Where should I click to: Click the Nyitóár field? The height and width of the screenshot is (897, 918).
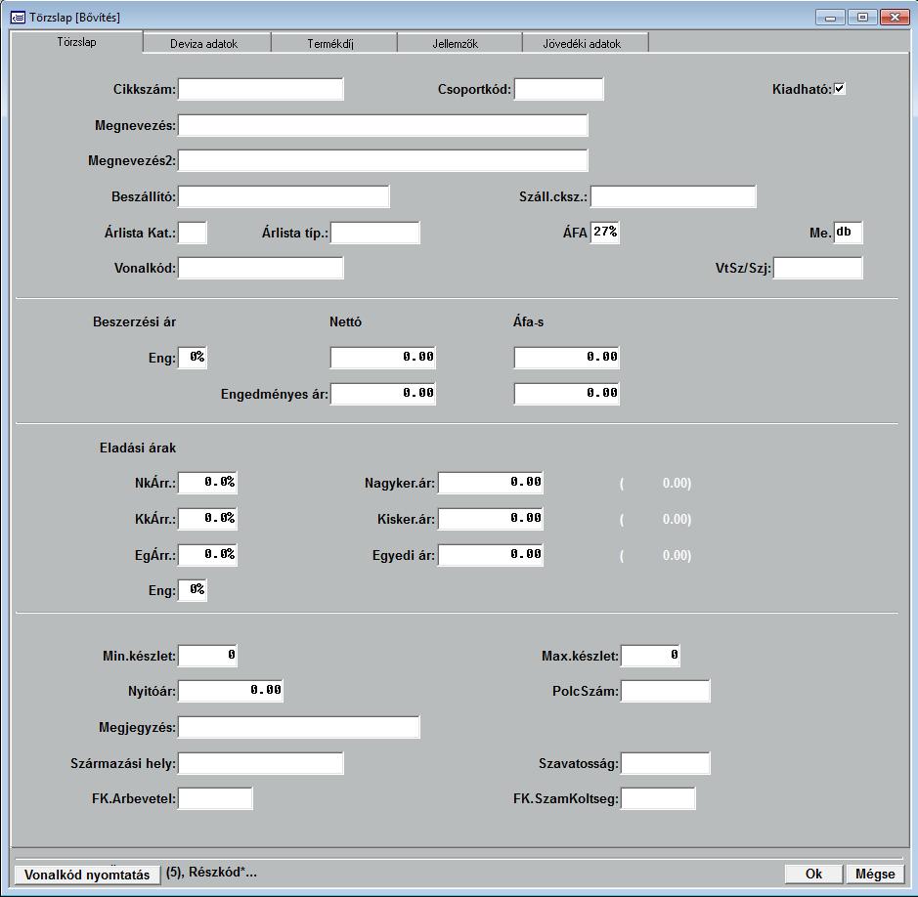click(231, 691)
